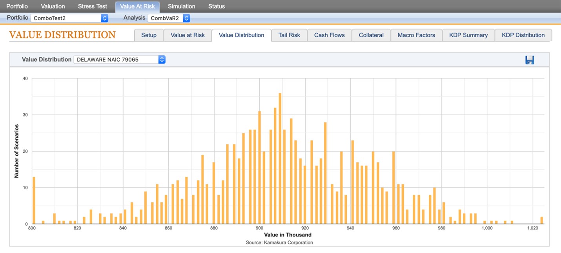Image resolution: width=561 pixels, height=253 pixels.
Task: Click the y-axis label 40
Action: click(x=25, y=78)
